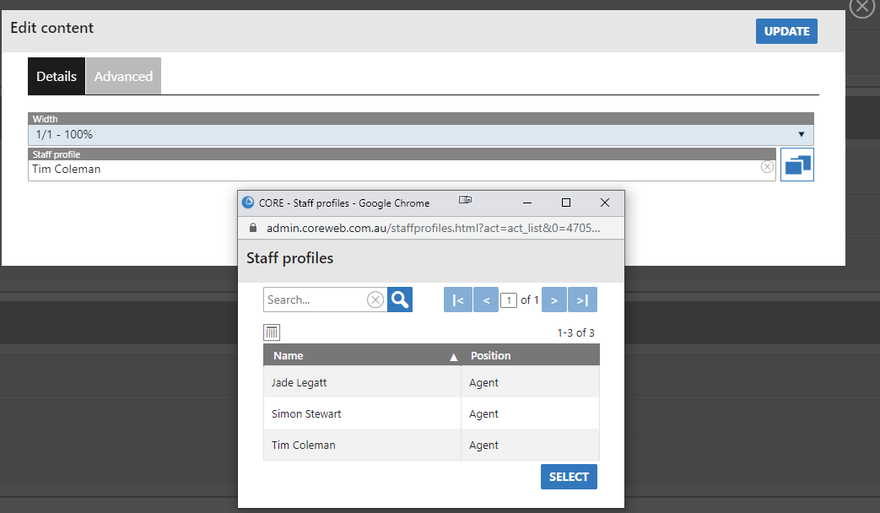This screenshot has width=880, height=513.
Task: Go to the previous results page
Action: click(486, 300)
